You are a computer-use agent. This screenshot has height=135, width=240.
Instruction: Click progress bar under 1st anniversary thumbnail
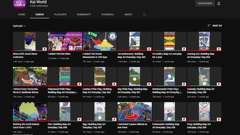point(135,51)
